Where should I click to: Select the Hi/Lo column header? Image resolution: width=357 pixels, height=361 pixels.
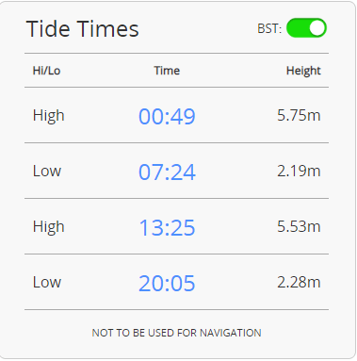[x=46, y=71]
